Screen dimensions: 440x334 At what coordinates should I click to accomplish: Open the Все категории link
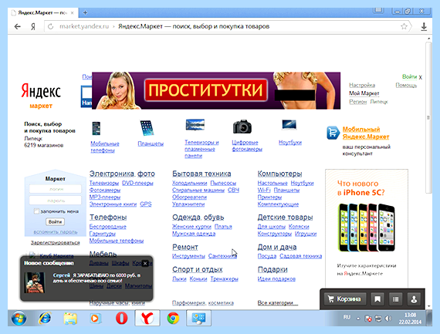click(278, 303)
